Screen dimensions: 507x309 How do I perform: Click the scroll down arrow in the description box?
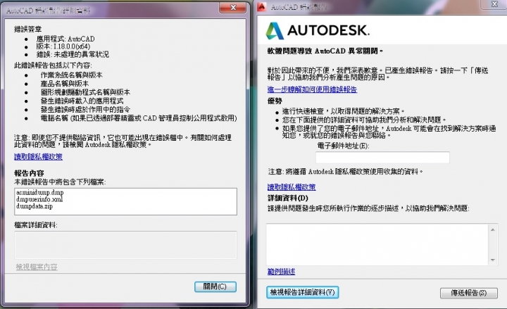(492, 260)
